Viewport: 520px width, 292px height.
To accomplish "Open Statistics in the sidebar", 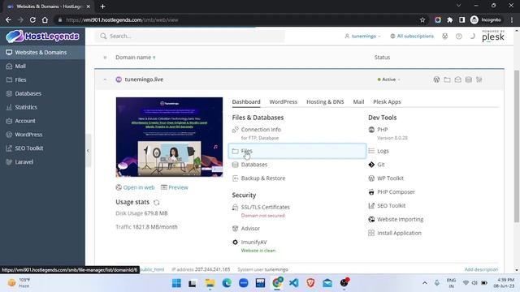I will click(x=42, y=107).
